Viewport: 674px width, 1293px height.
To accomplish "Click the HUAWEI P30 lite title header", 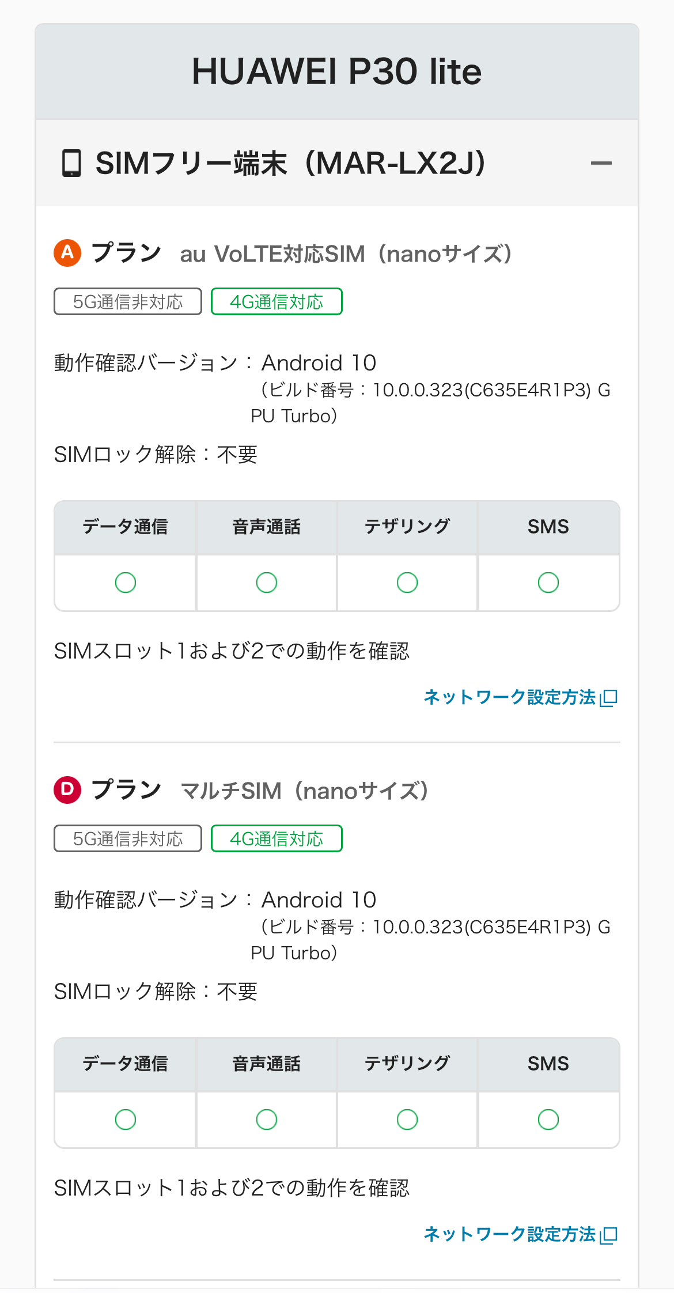I will click(x=337, y=71).
